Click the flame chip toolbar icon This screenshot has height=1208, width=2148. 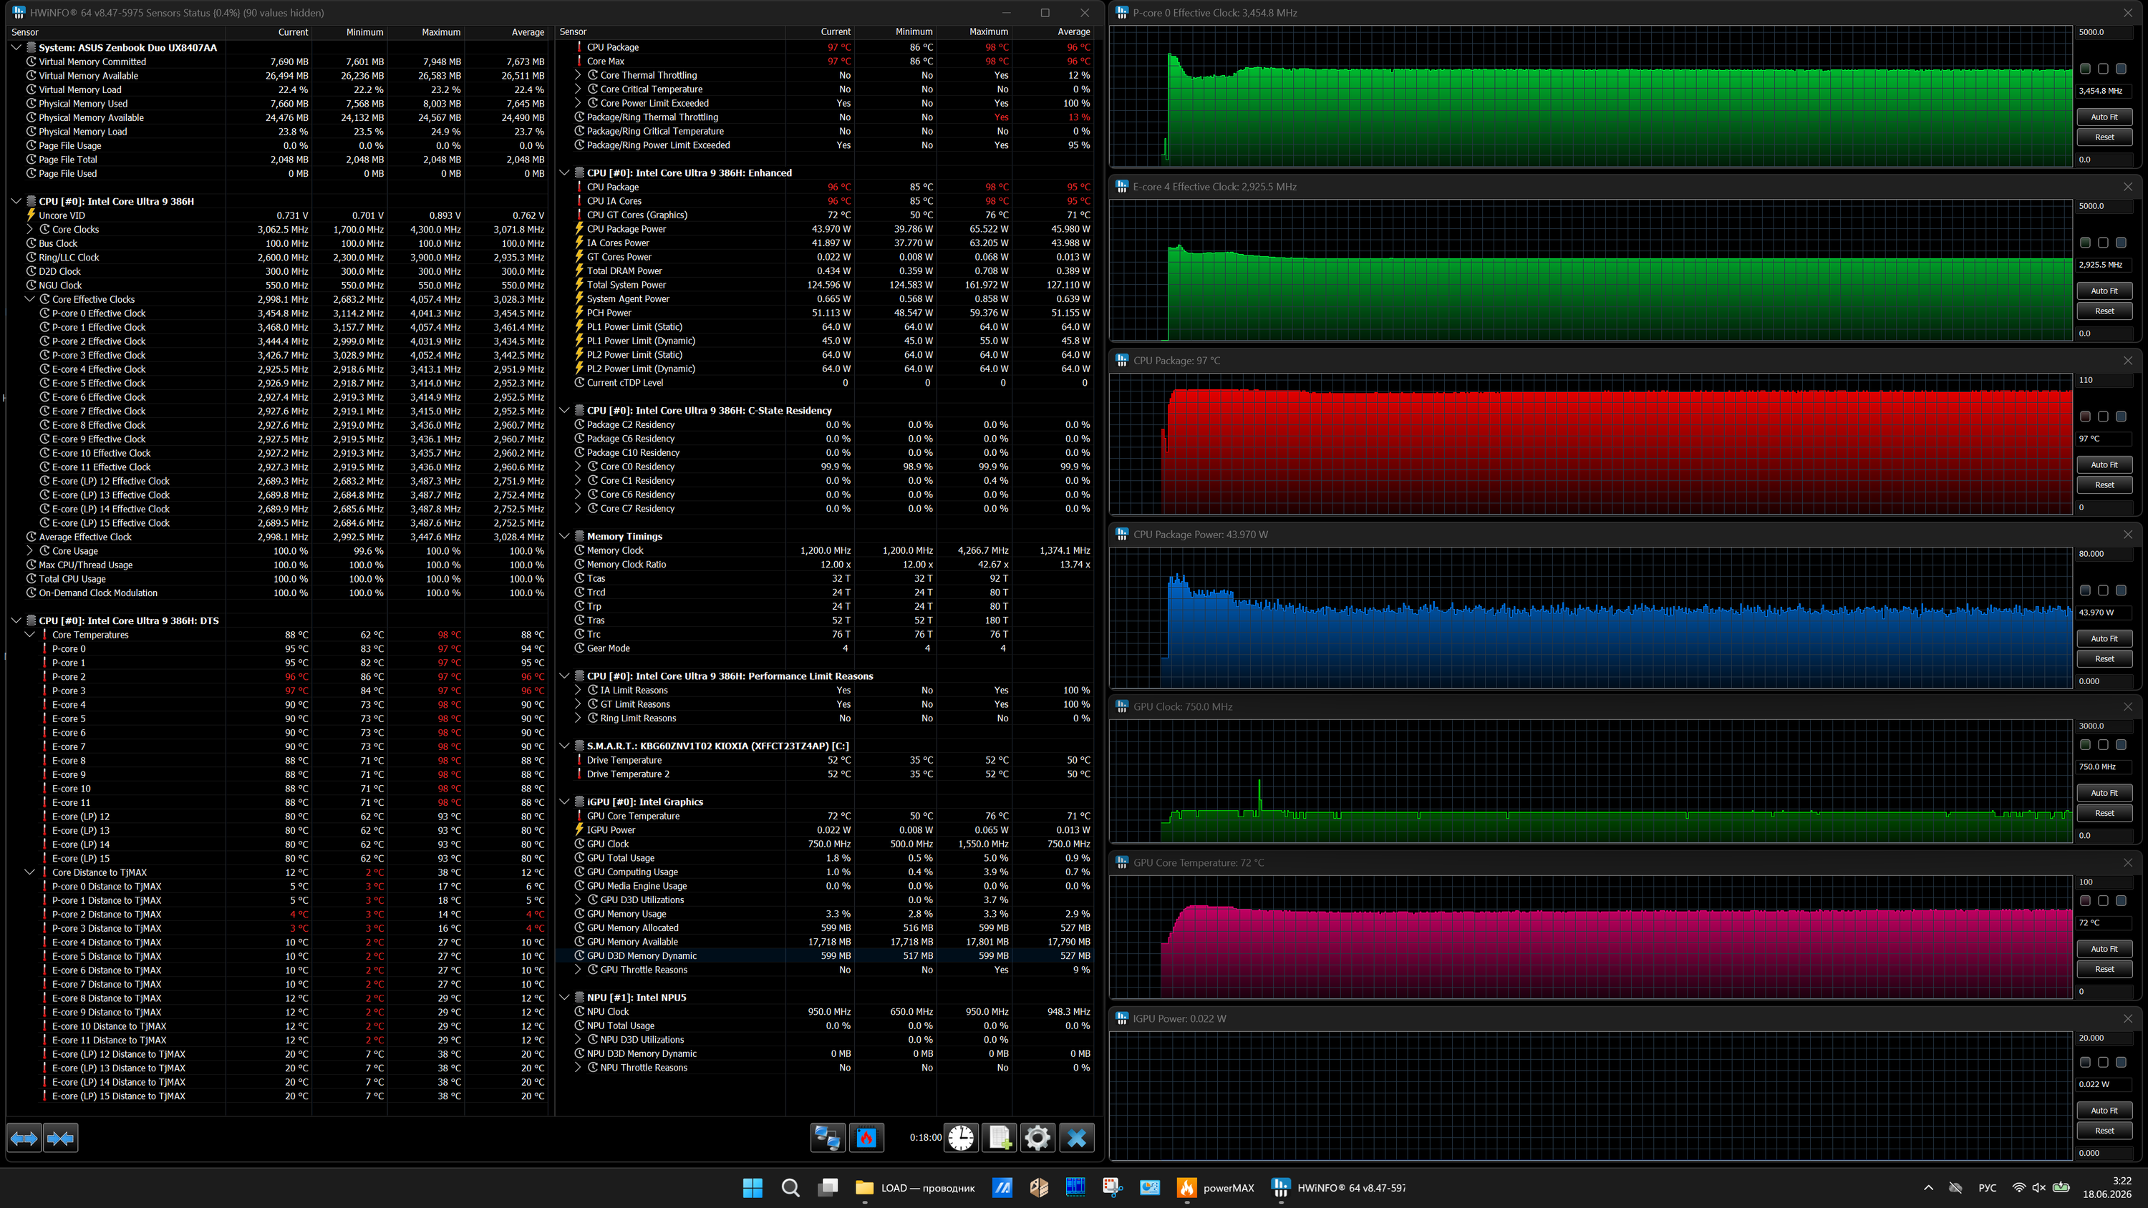(x=866, y=1138)
